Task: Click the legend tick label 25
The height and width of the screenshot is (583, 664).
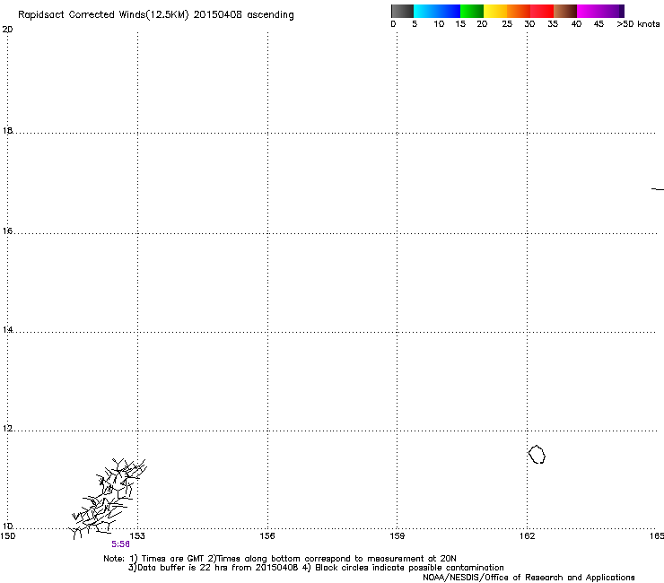Action: [507, 24]
